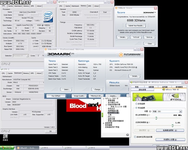
Task: Select the GeForce 7600 GS root tree item
Action: [112, 99]
